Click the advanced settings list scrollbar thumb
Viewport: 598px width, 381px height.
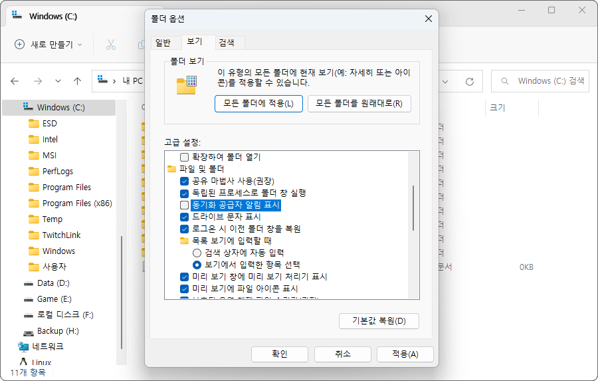tap(413, 208)
